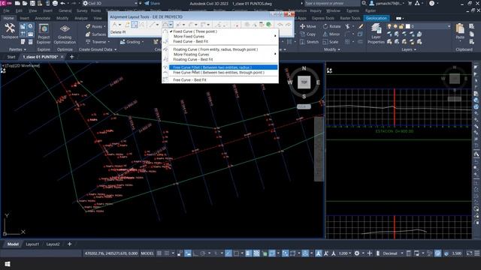Open workspace switching gear in status bar
Screen dimensions: 481x270
[x=357, y=253]
